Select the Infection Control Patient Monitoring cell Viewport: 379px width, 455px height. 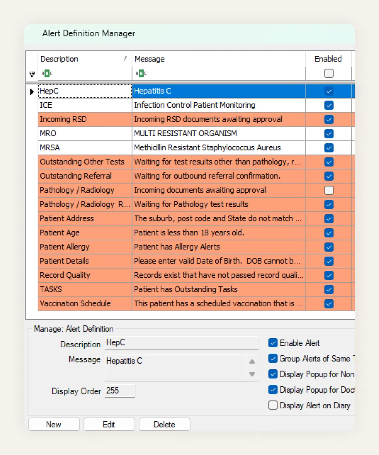coord(219,105)
